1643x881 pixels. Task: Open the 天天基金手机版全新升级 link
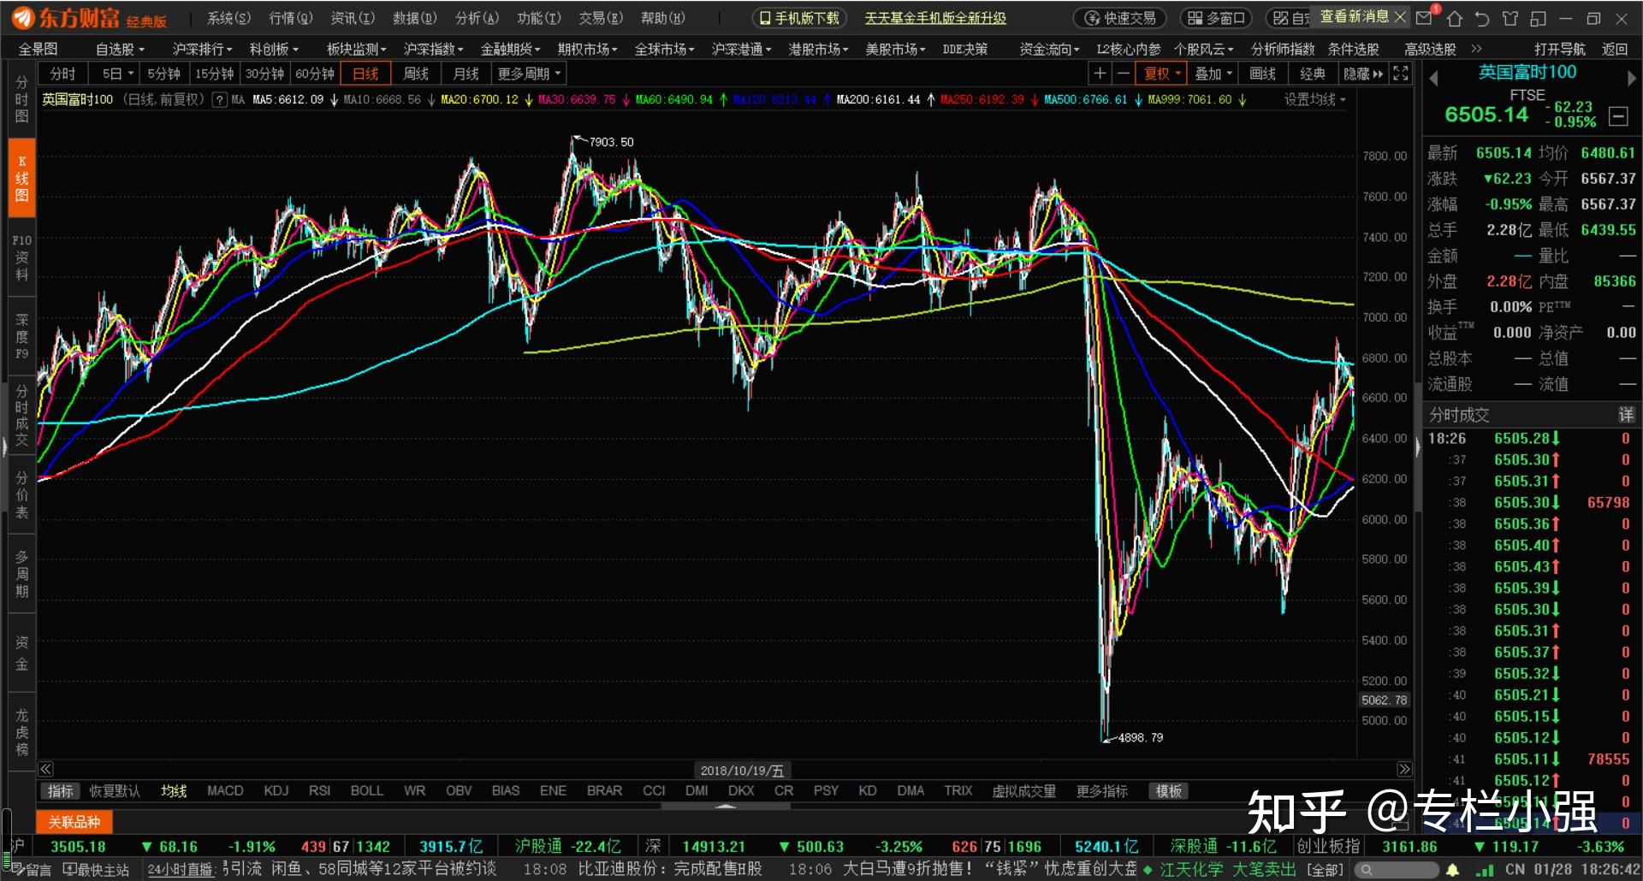pos(935,18)
